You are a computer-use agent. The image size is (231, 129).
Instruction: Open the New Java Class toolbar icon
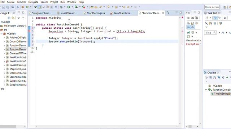(27, 7)
